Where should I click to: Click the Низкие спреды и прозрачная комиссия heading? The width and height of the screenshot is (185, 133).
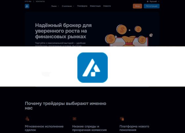(89, 128)
